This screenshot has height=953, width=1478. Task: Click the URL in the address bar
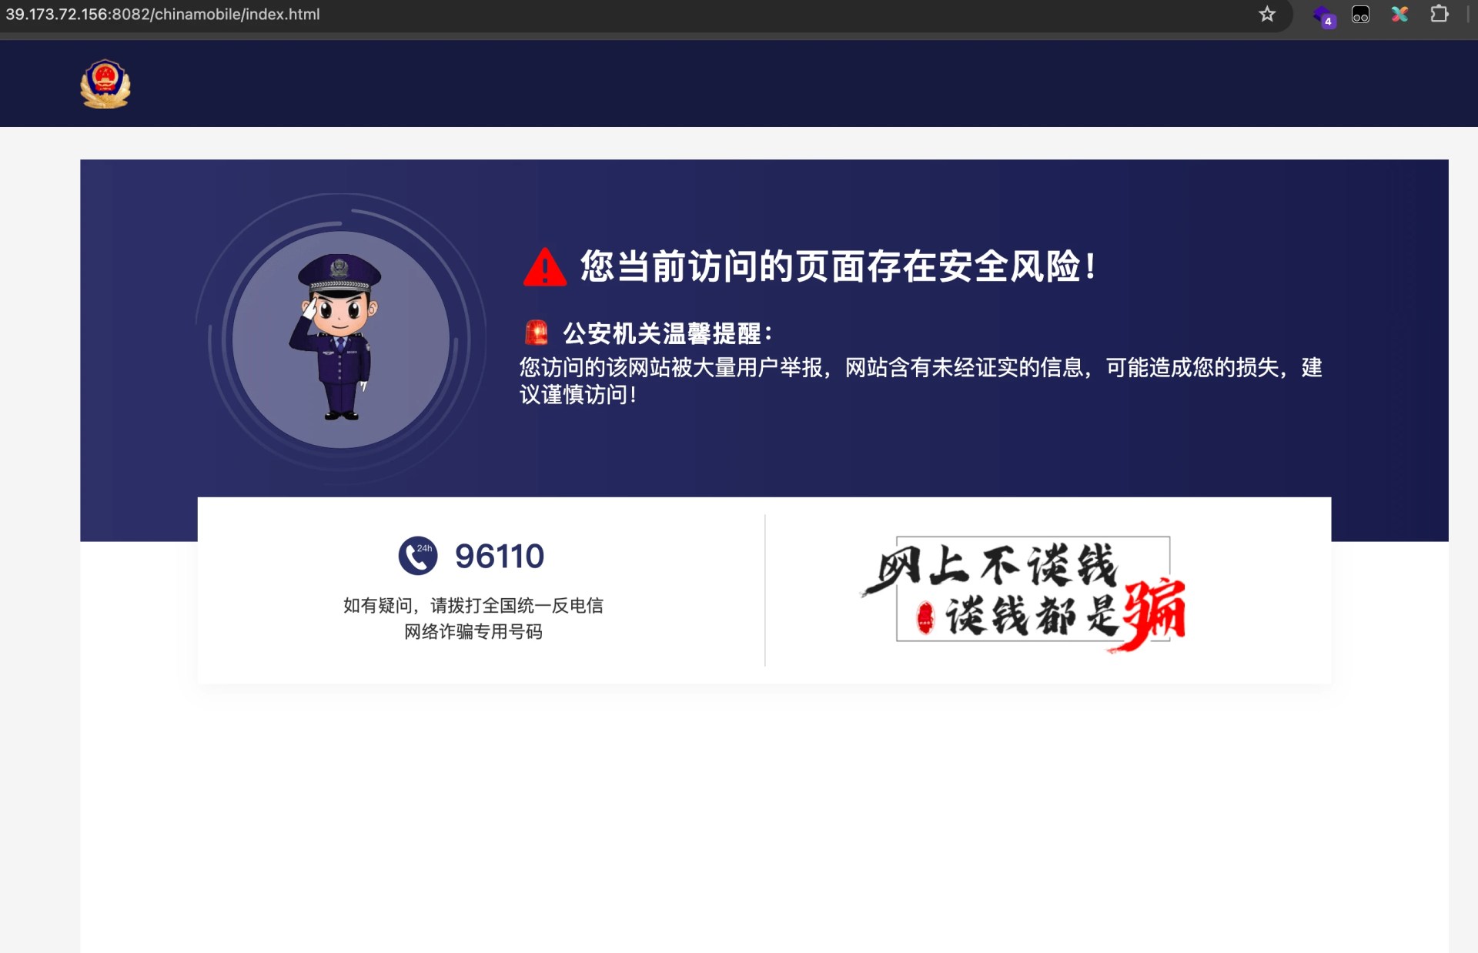pyautogui.click(x=162, y=13)
